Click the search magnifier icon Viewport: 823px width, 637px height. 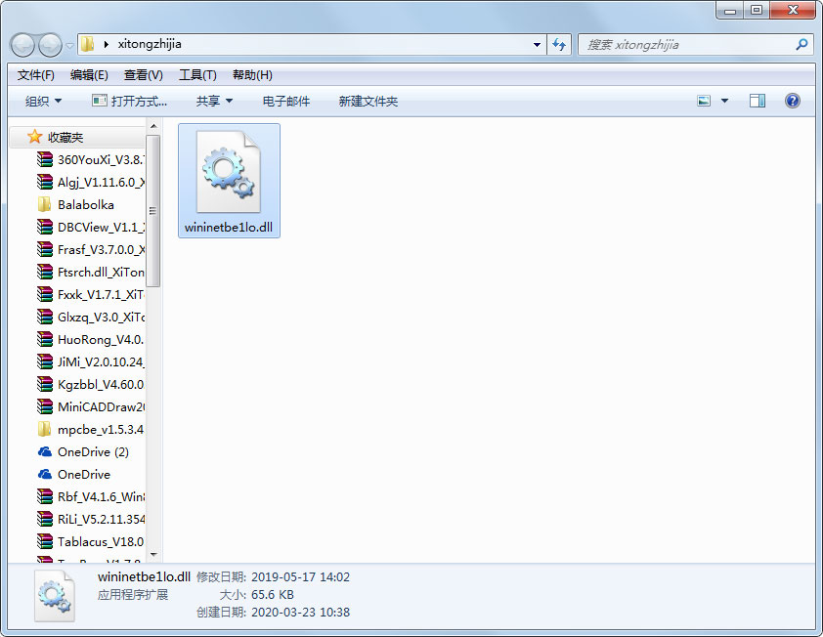[801, 44]
